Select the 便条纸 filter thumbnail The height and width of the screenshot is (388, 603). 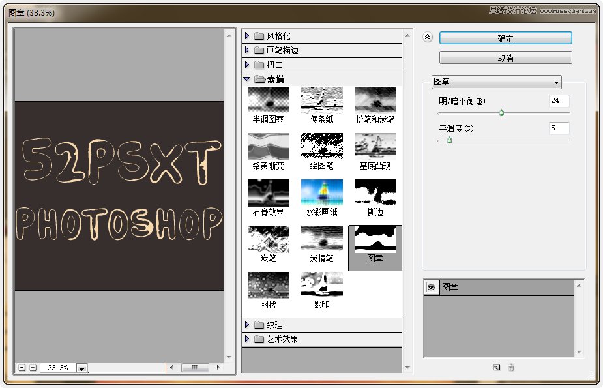tap(322, 100)
